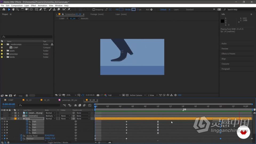Switch to personaje_08_pie timeline tab

70,100
